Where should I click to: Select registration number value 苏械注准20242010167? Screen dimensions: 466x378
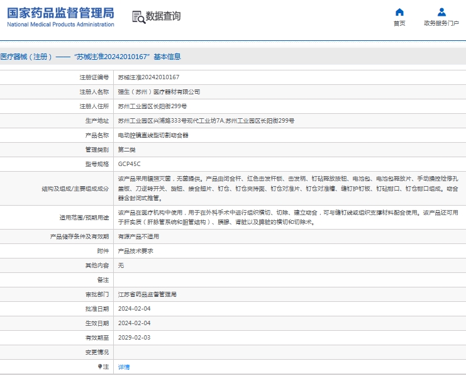pyautogui.click(x=148, y=77)
